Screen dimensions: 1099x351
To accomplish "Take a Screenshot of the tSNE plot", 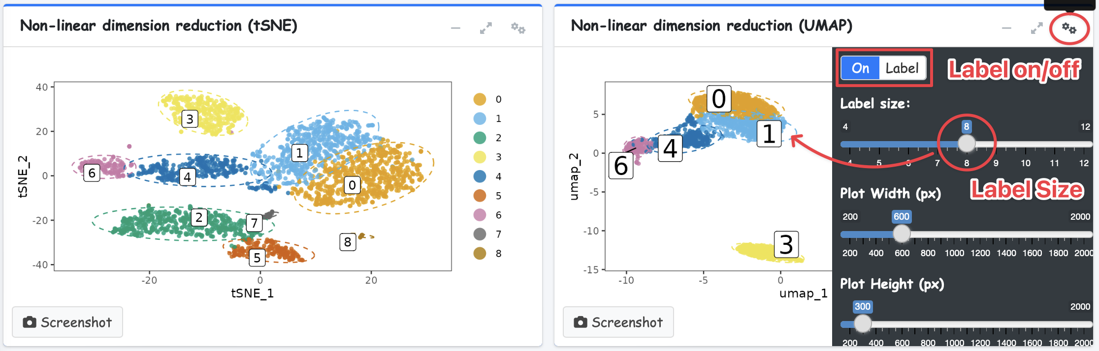I will 67,322.
